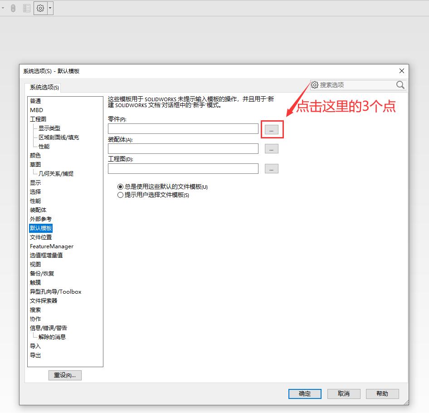Click the magnifier icon in search options box
This screenshot has height=413, width=429.
(400, 85)
